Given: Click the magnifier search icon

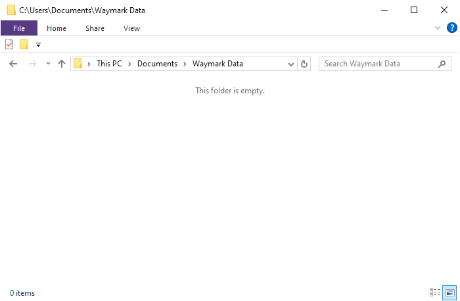Looking at the screenshot, I should point(442,64).
